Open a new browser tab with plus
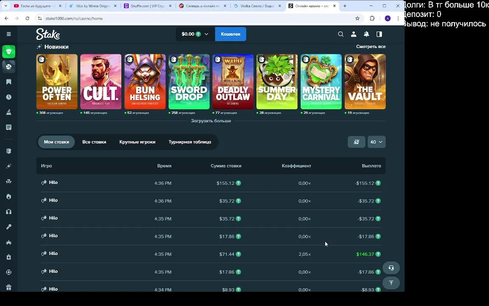Viewport: 489px width, 306px height. click(345, 6)
